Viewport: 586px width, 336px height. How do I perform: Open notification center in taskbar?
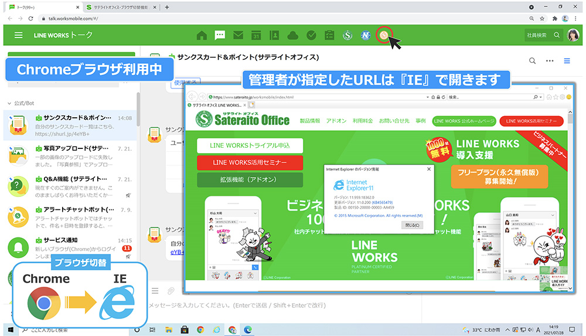572,330
